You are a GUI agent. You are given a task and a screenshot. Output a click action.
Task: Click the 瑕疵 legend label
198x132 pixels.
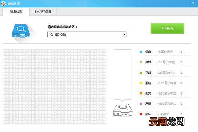point(148,83)
